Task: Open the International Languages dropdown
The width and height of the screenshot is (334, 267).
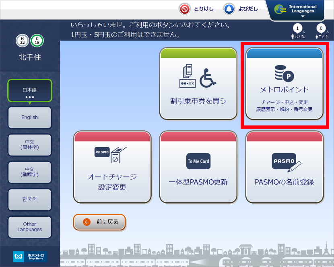Action: [297, 10]
